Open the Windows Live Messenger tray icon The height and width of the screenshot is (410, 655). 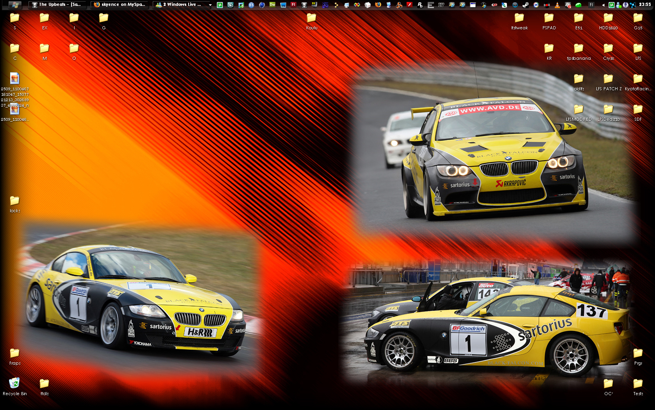tap(619, 5)
